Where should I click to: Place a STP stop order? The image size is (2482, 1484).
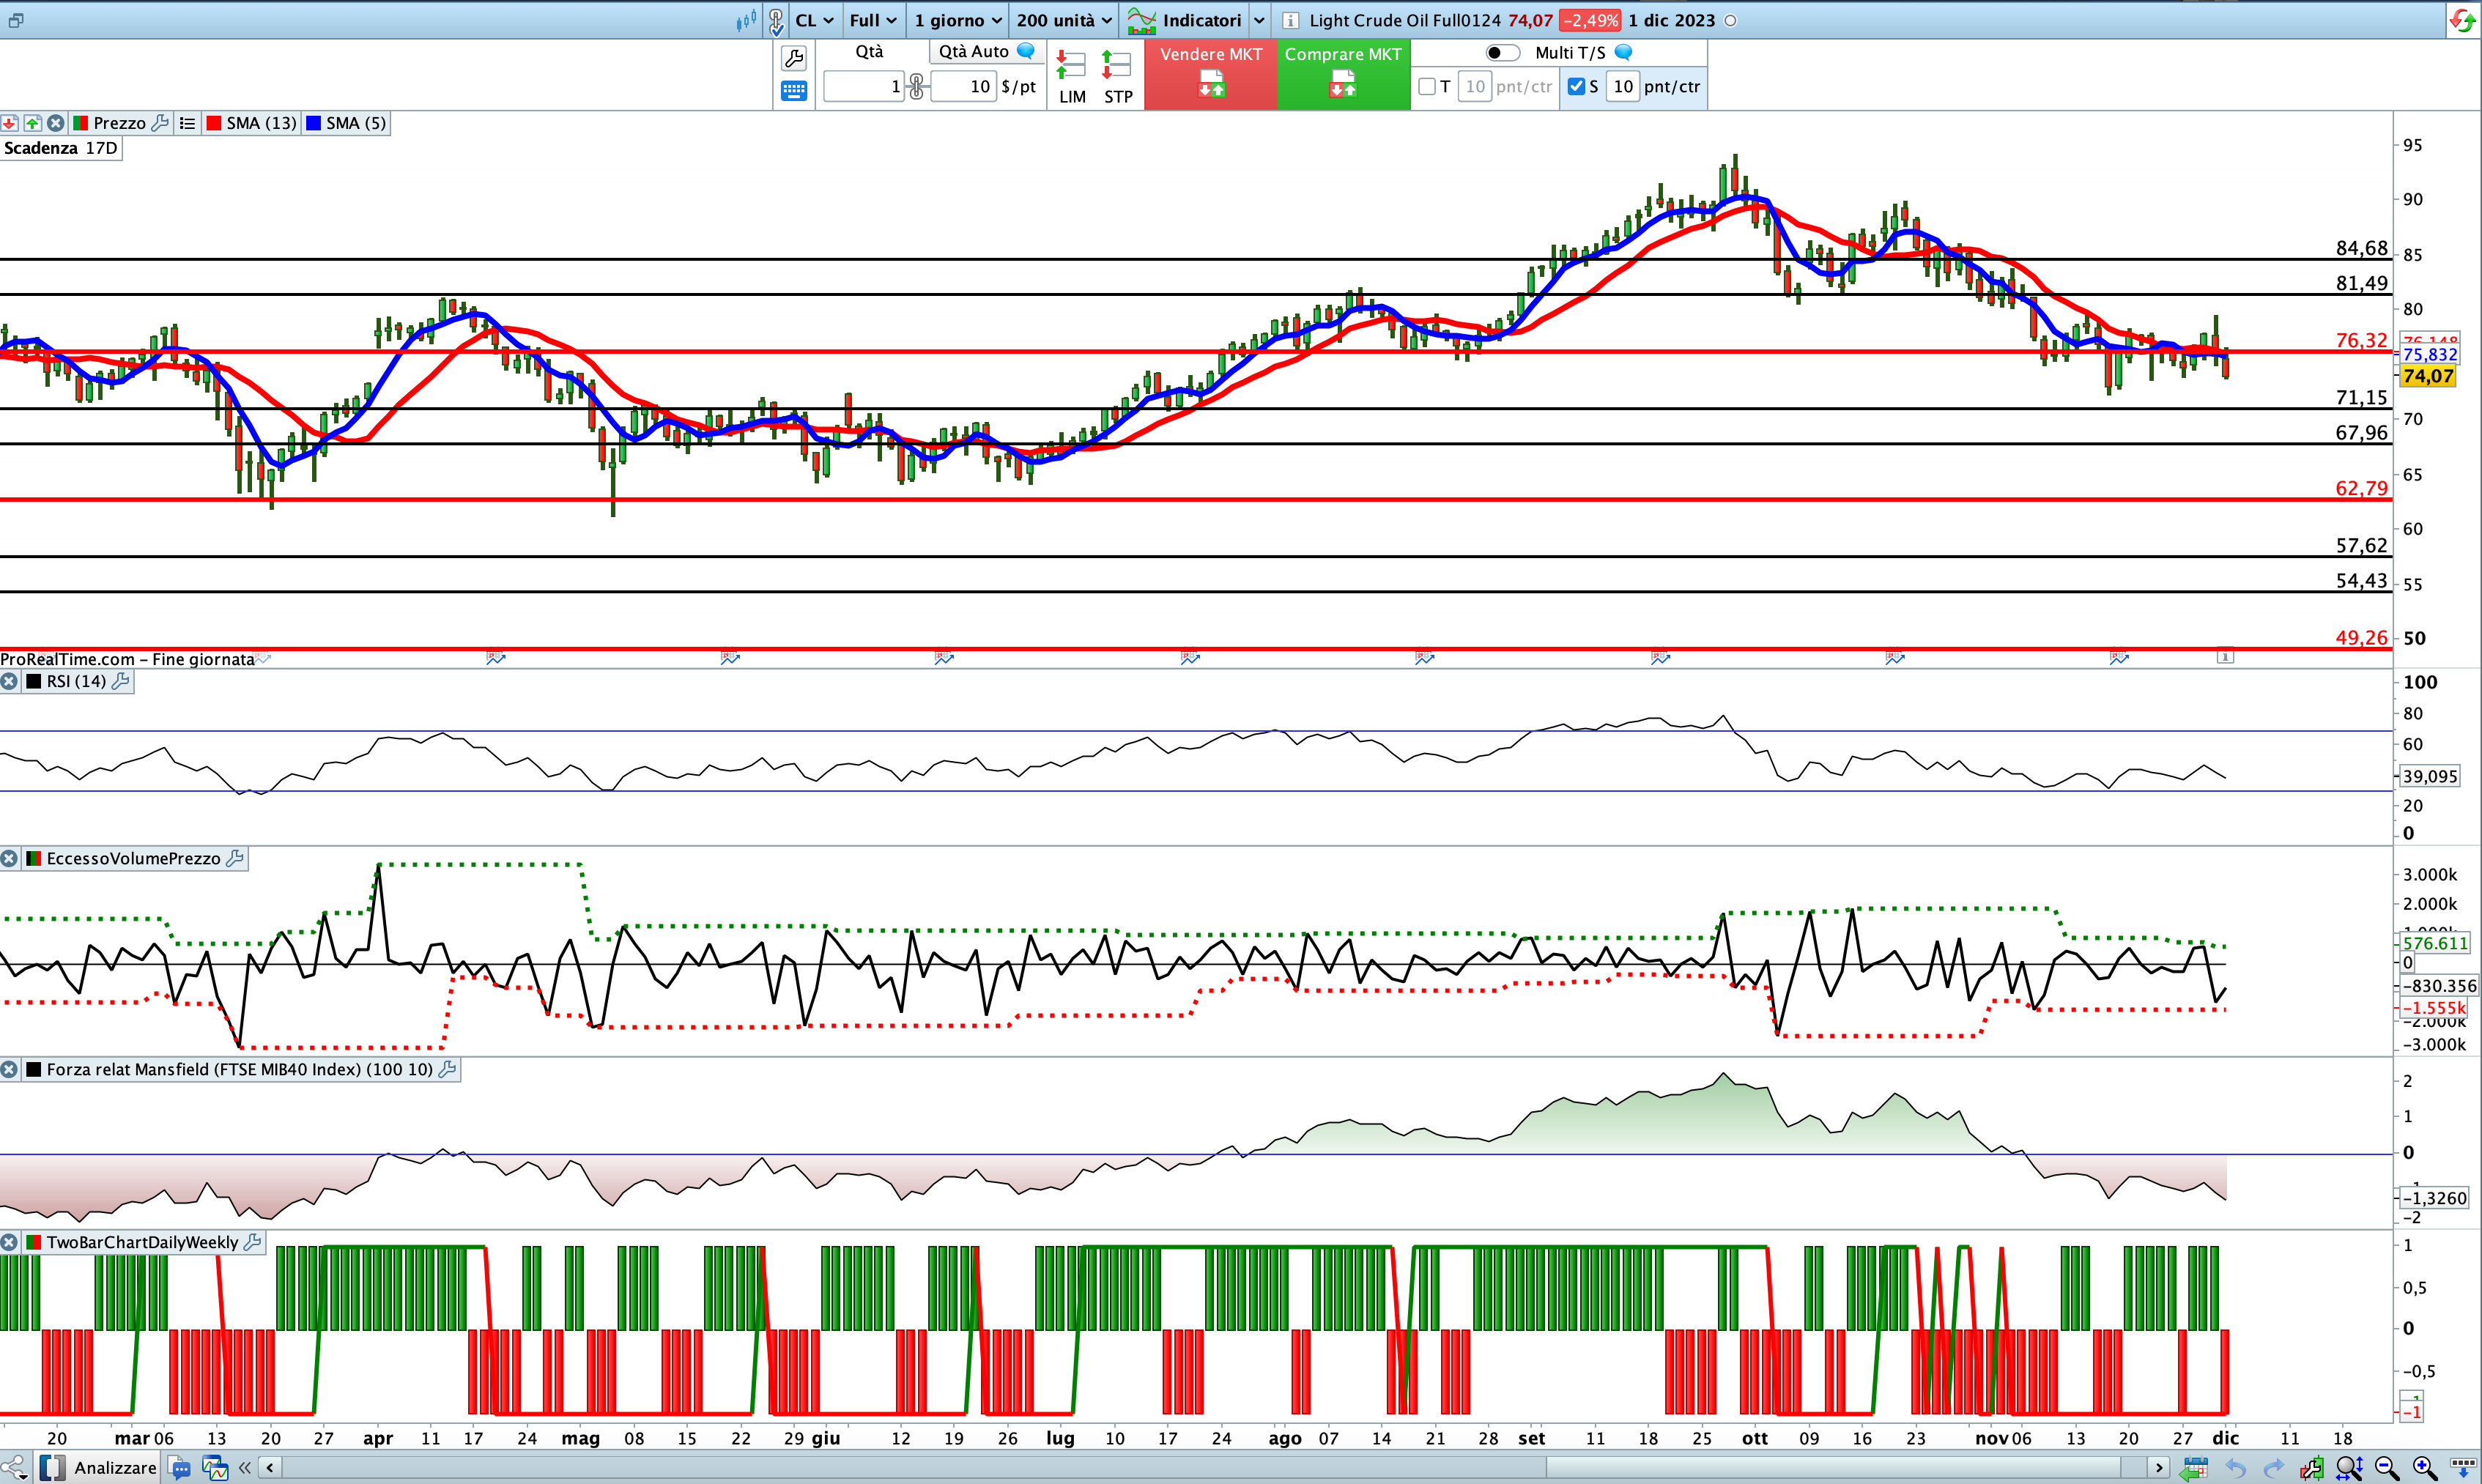[1117, 77]
